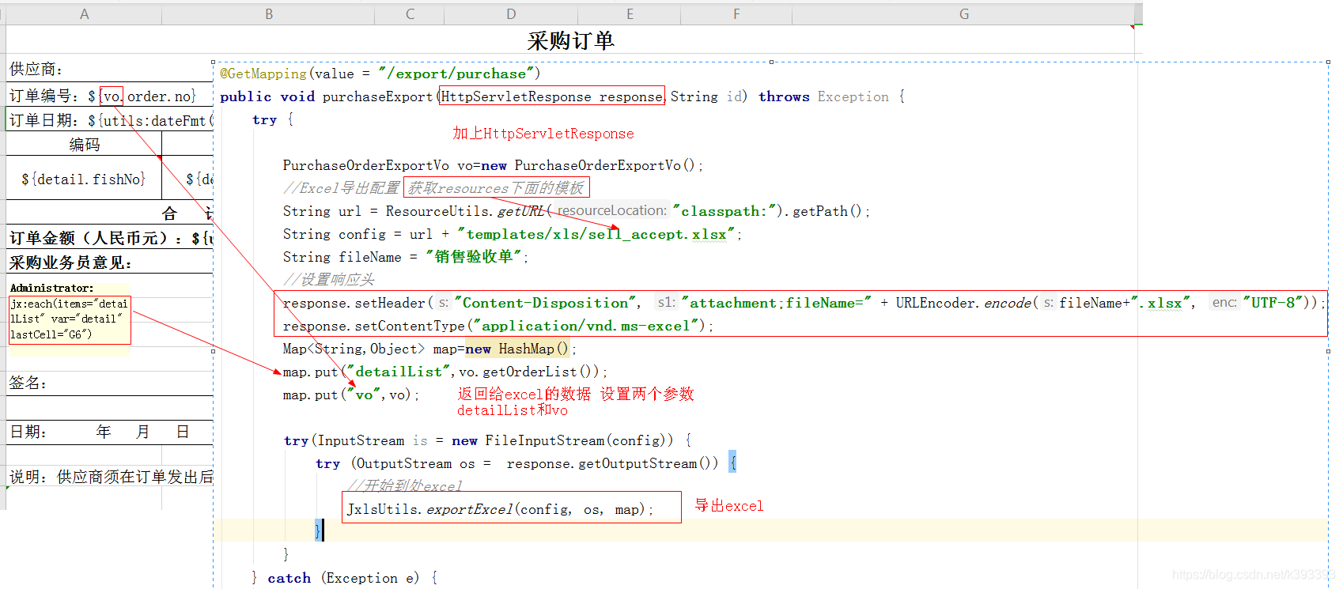The height and width of the screenshot is (589, 1343).
Task: Select column C header
Action: [410, 14]
